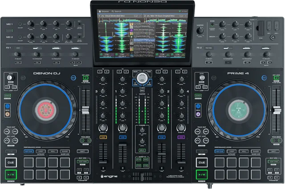The height and width of the screenshot is (189, 285).
Task: Enable the FILTER sweep FX button
Action: [138, 160]
